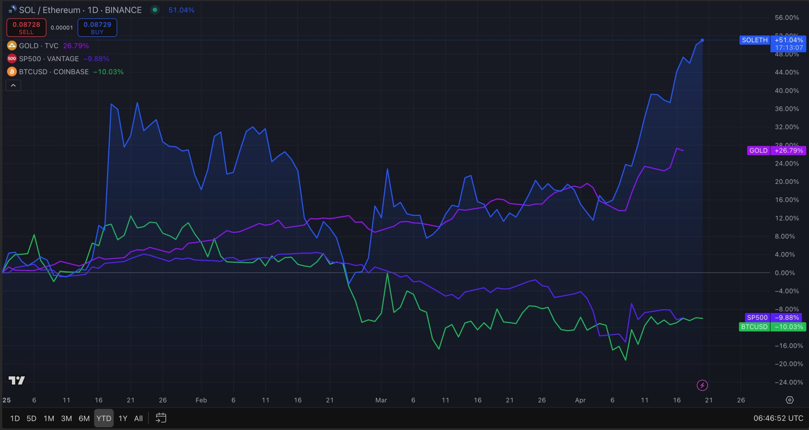This screenshot has height=430, width=809.
Task: Click the TradingView logo
Action: pos(16,380)
